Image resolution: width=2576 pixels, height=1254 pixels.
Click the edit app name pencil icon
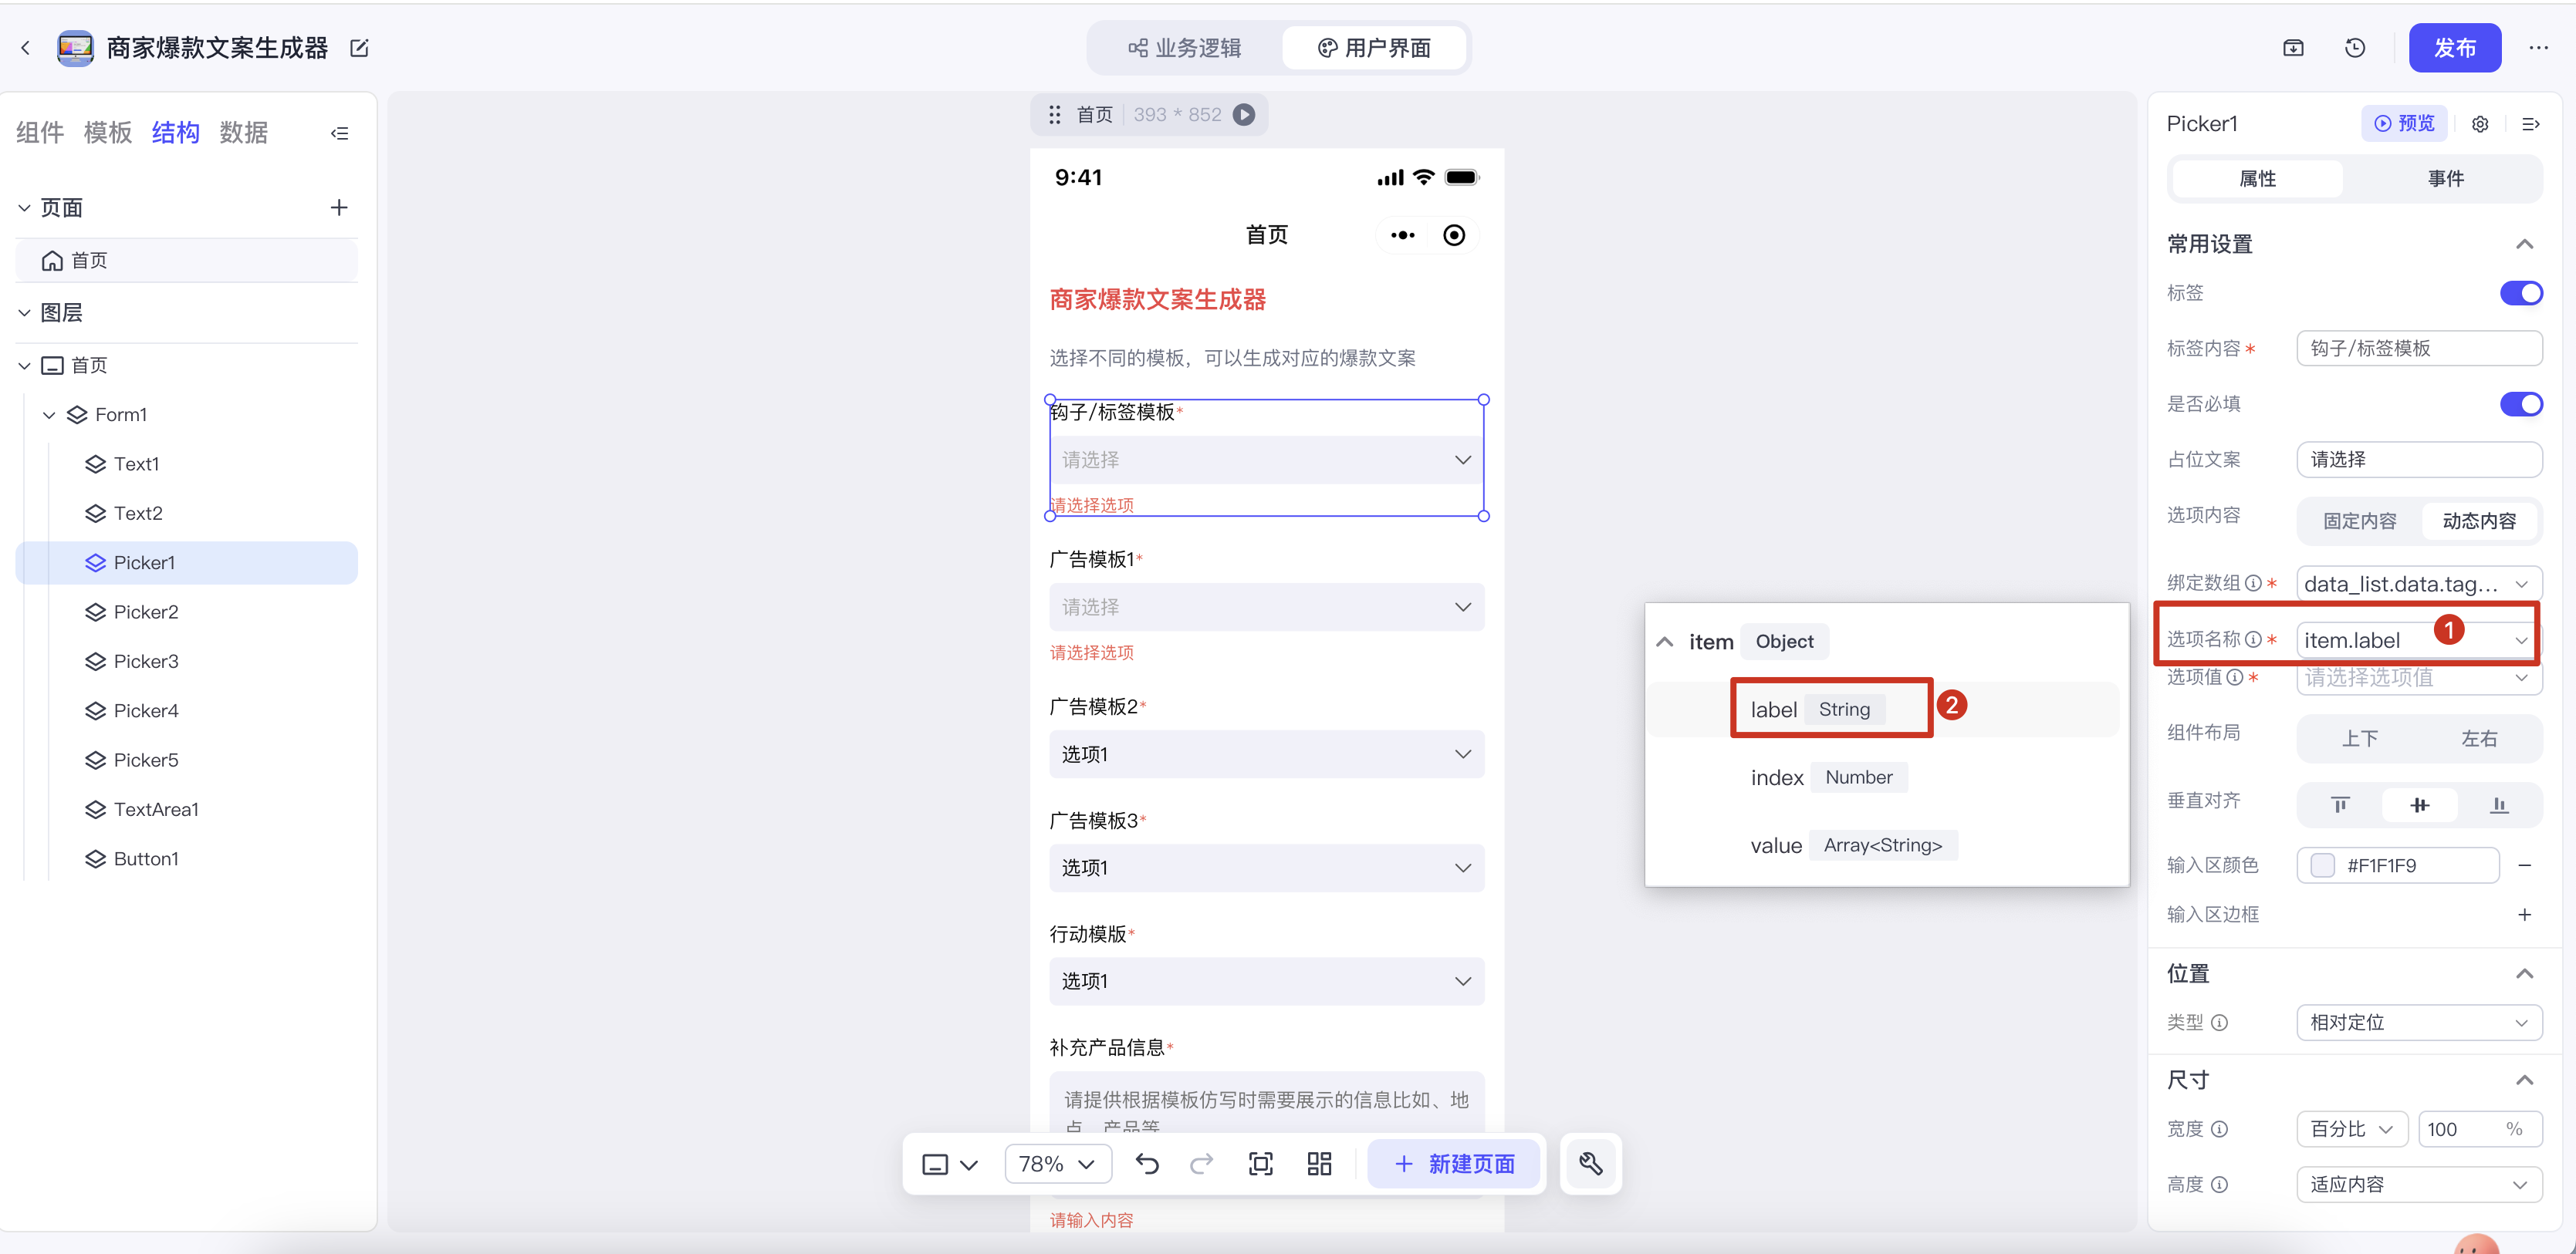pos(359,48)
